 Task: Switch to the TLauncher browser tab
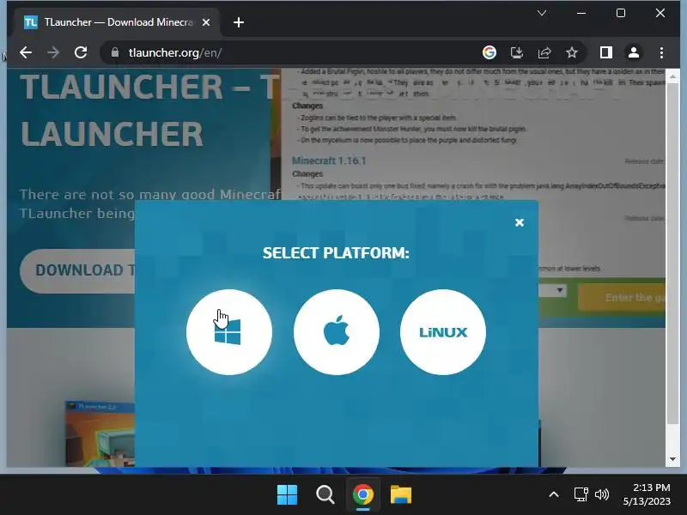point(118,22)
